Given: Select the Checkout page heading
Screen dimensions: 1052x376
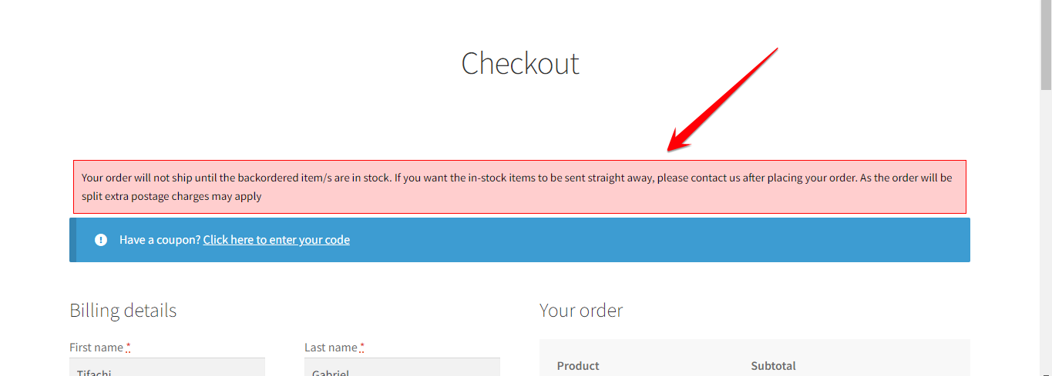Looking at the screenshot, I should 520,63.
